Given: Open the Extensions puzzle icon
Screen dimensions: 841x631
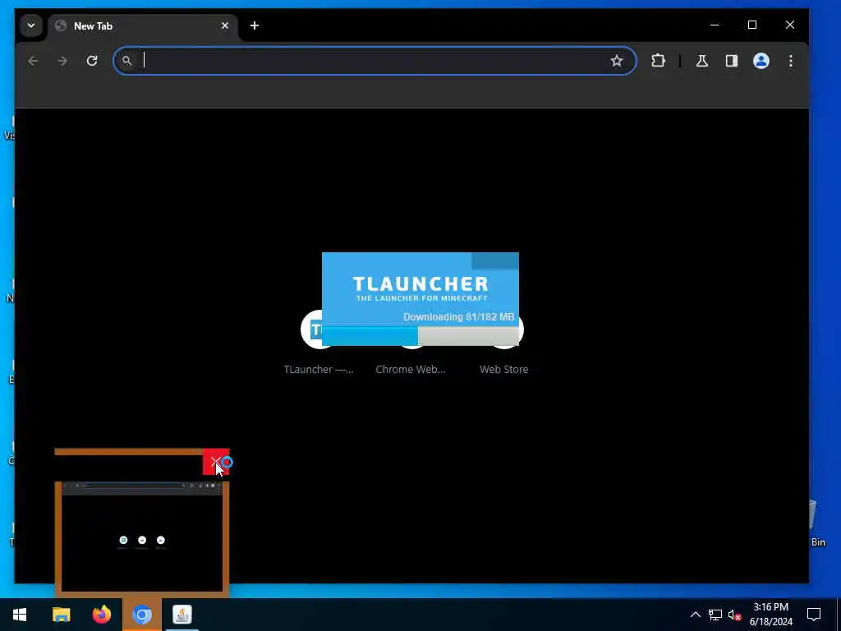Looking at the screenshot, I should [x=658, y=61].
